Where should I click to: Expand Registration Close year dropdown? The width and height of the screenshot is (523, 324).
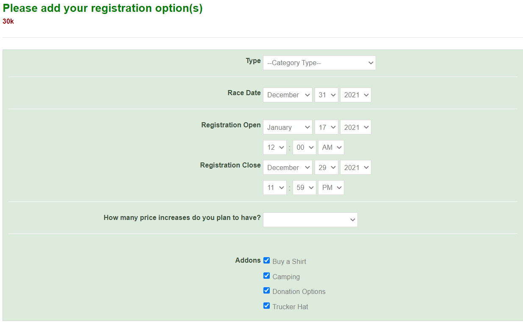(x=355, y=167)
